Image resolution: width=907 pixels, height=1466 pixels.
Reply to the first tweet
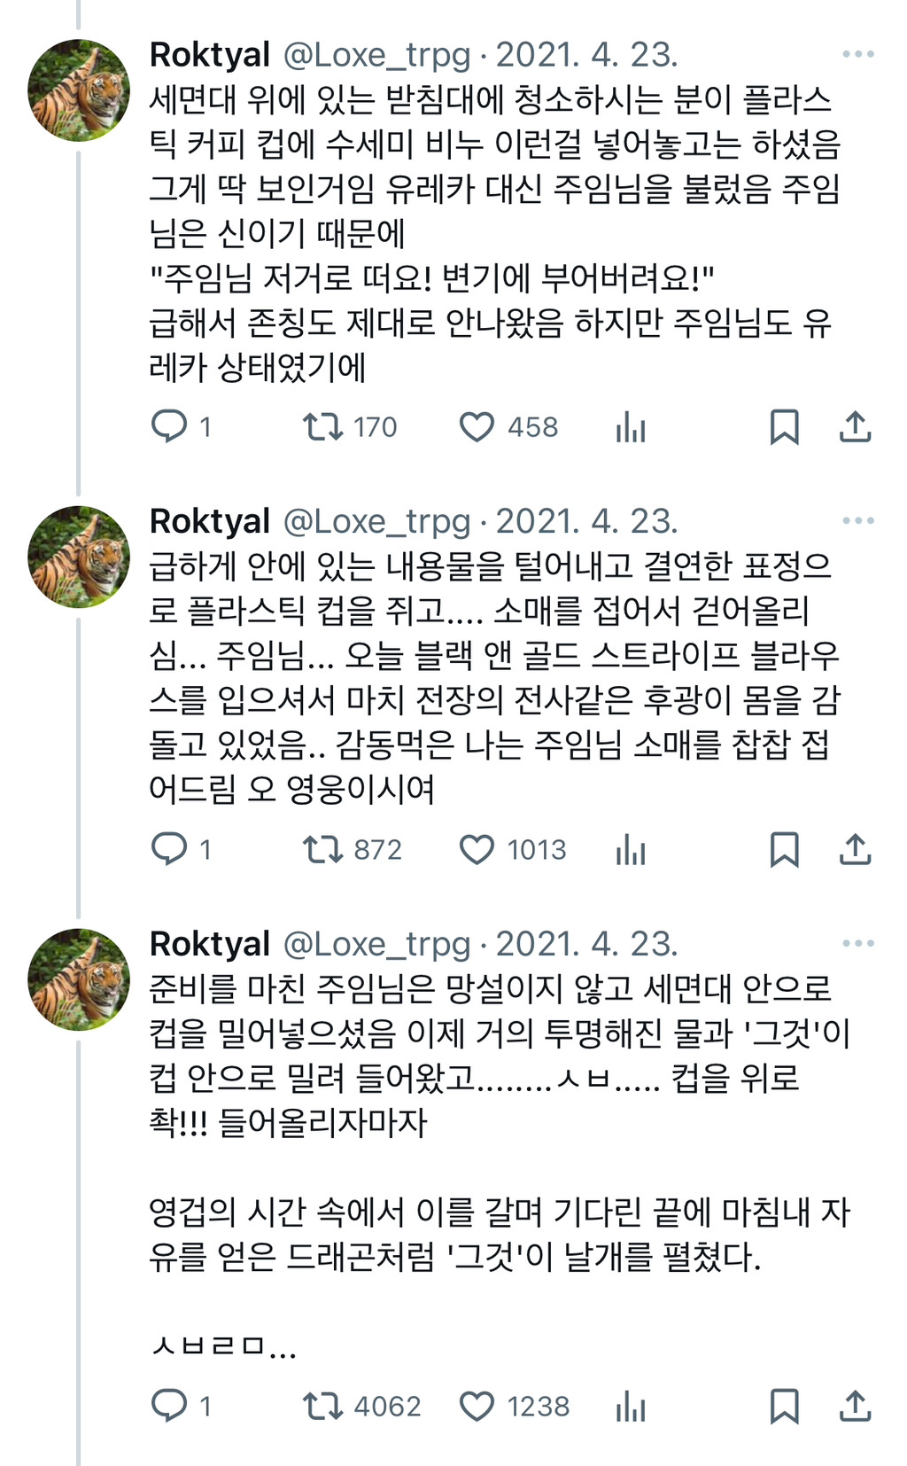click(x=168, y=426)
